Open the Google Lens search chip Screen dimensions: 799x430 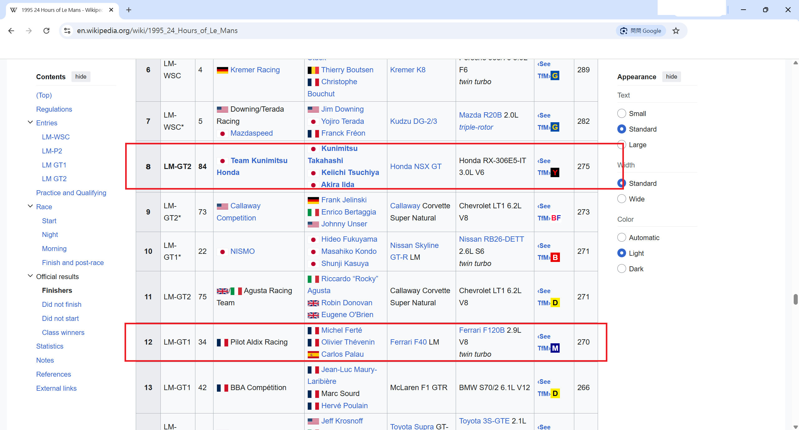[x=641, y=31]
